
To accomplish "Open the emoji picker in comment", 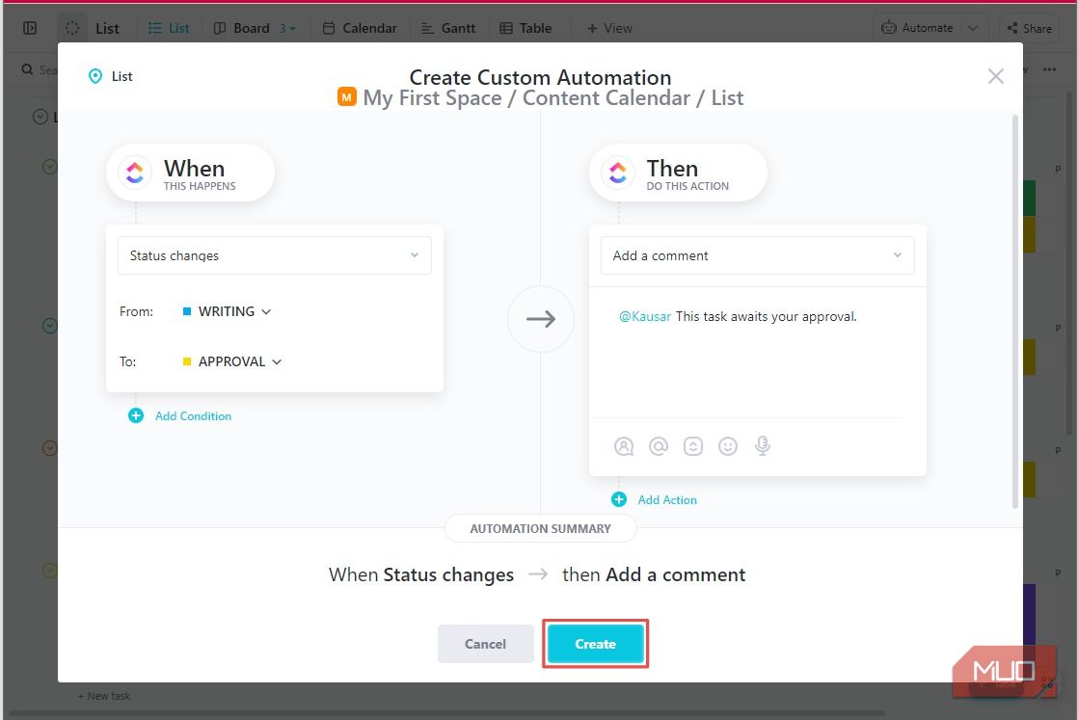I will pyautogui.click(x=728, y=446).
